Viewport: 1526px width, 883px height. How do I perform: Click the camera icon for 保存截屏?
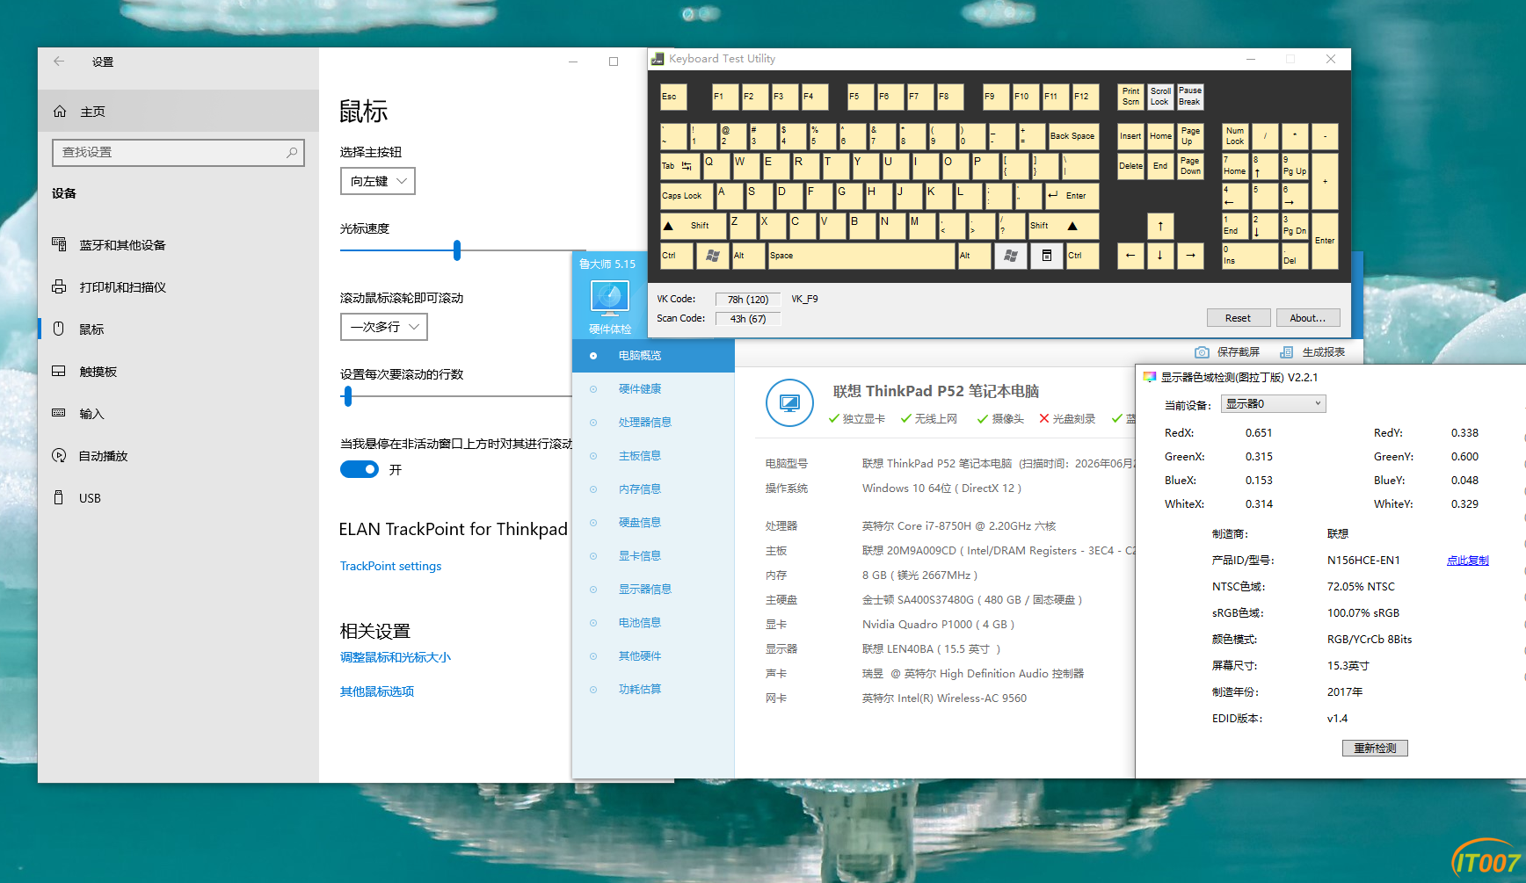tap(1202, 352)
